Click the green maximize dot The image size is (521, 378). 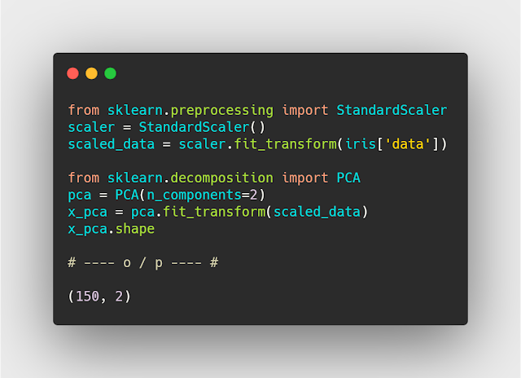(x=110, y=73)
